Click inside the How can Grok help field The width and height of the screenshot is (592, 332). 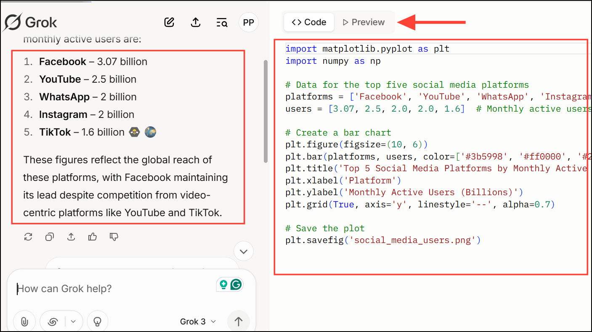(x=84, y=288)
